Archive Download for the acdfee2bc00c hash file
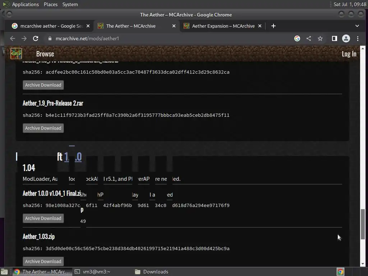 coord(43,85)
